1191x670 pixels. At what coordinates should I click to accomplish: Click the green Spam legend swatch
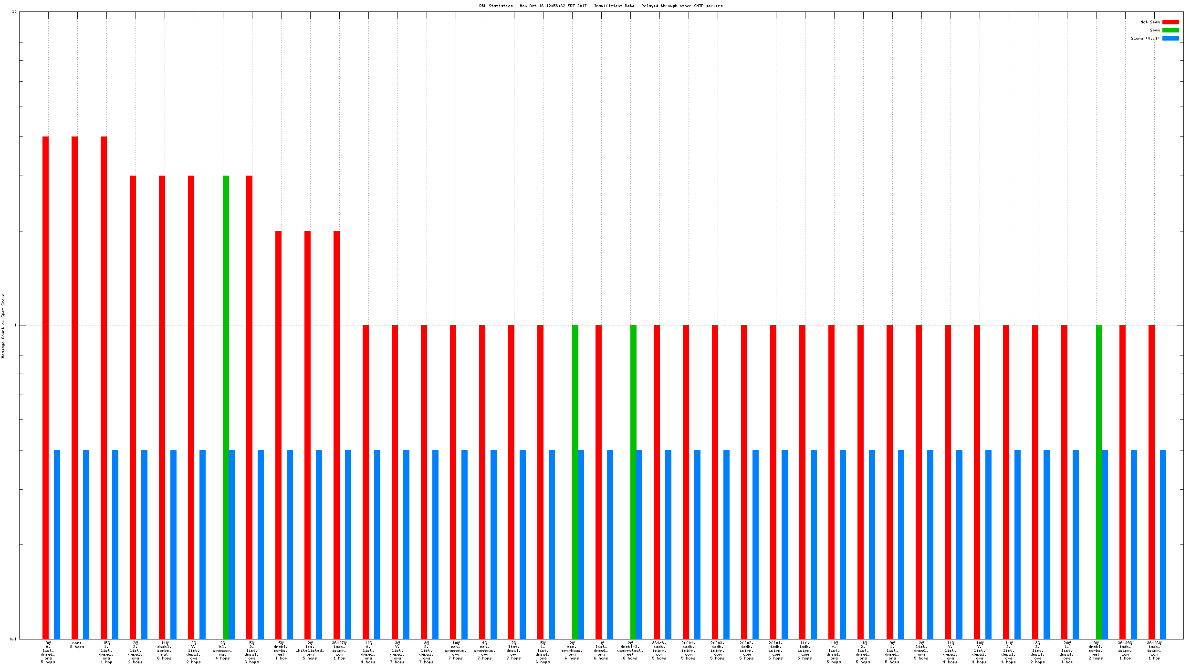[1170, 30]
